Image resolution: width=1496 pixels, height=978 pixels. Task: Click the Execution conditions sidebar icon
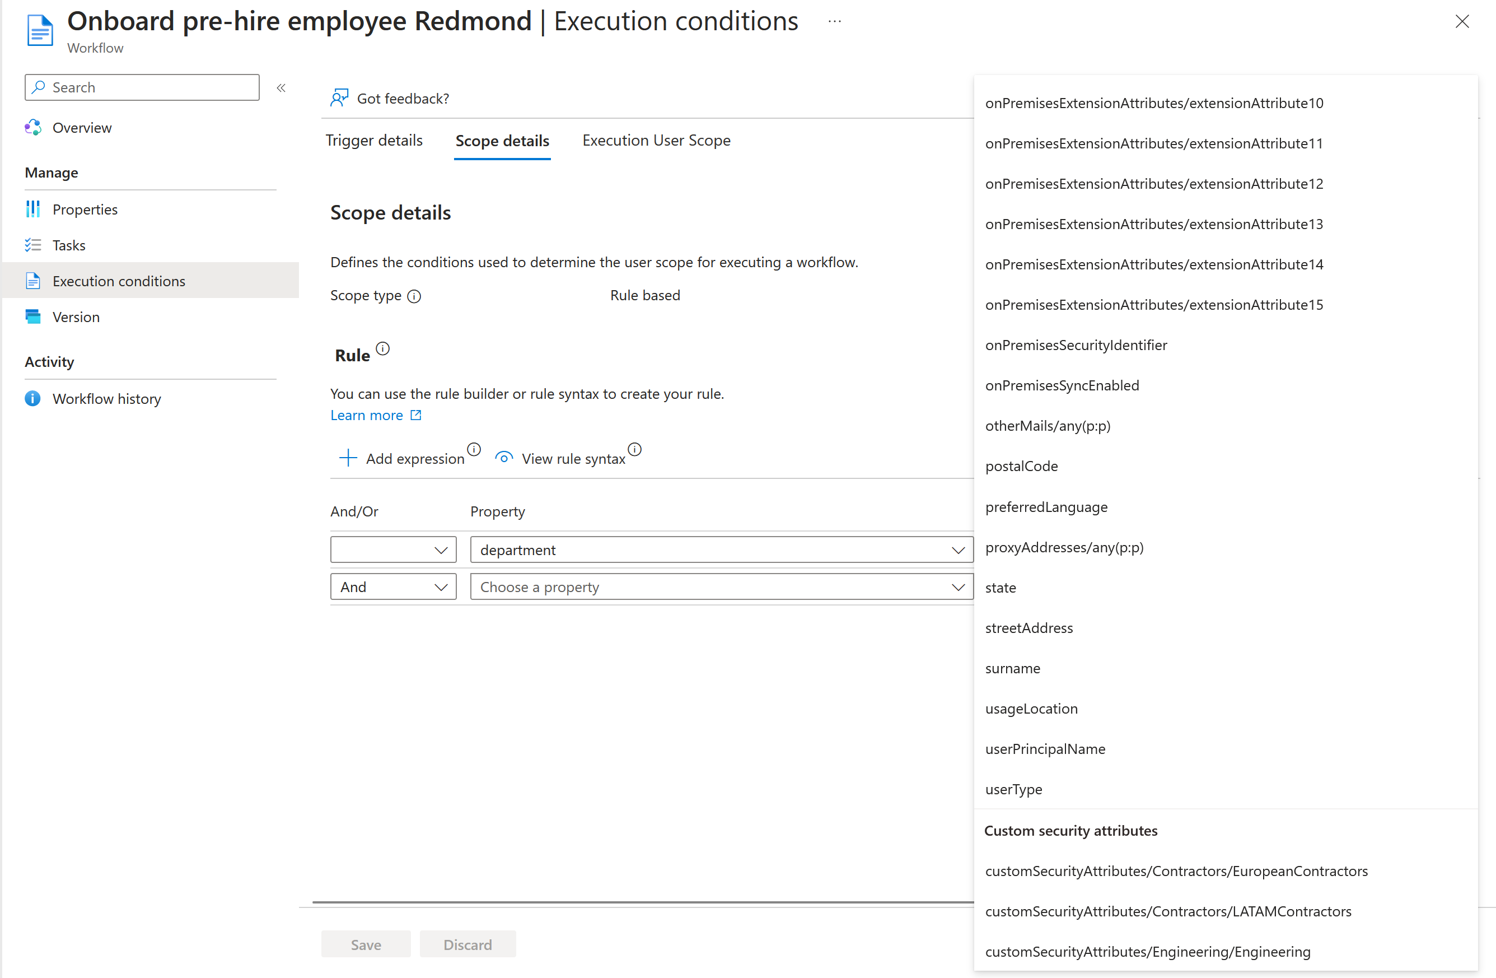coord(34,281)
